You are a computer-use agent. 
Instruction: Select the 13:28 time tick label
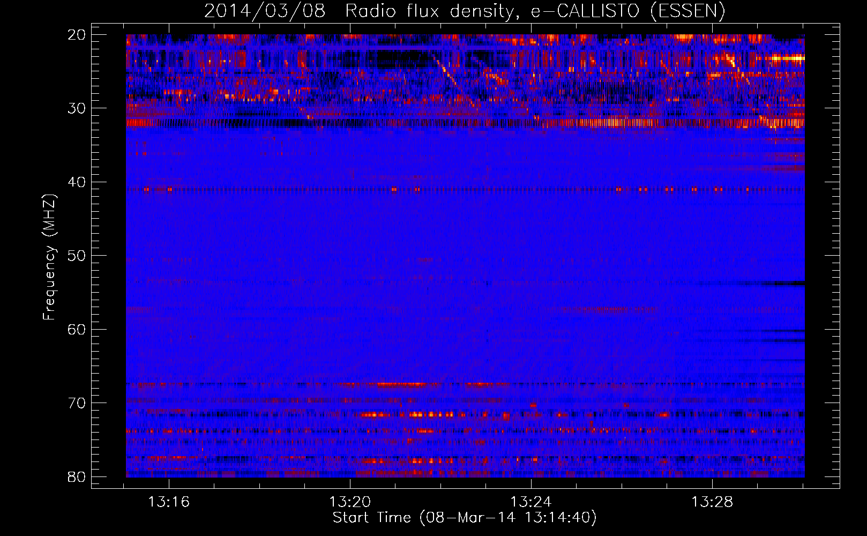(x=712, y=502)
